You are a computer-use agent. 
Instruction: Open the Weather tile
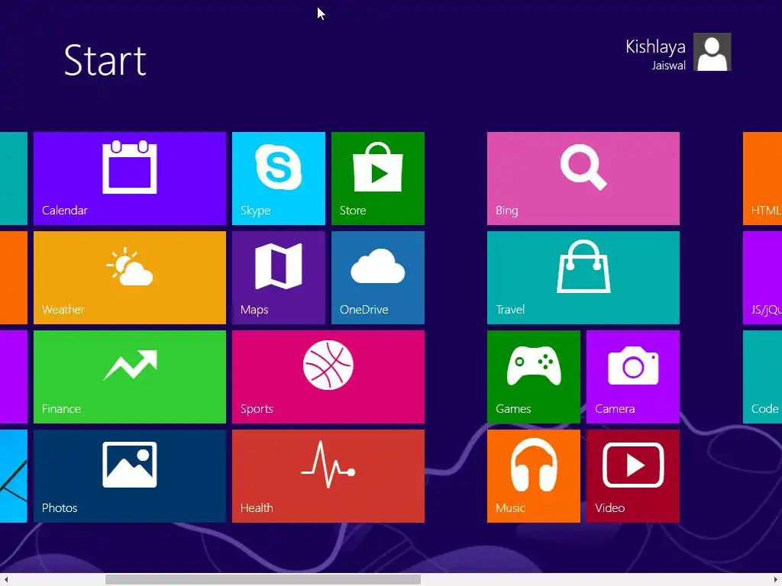tap(130, 278)
